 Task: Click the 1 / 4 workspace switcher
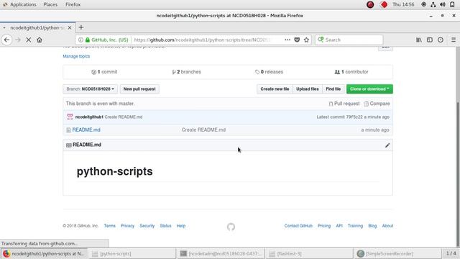pos(451,253)
